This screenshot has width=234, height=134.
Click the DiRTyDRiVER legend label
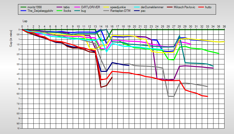(x=91, y=7)
